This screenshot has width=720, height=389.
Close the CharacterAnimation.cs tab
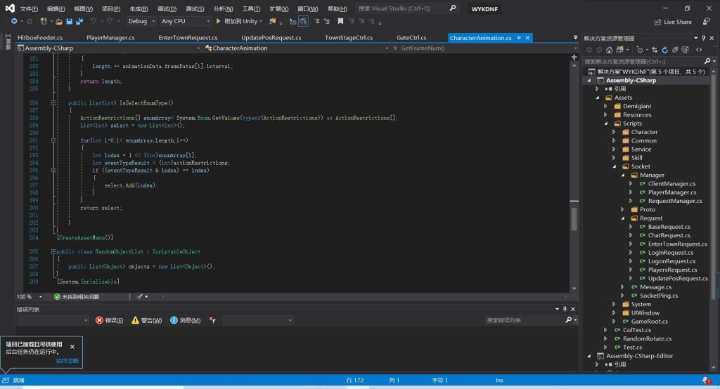point(527,38)
